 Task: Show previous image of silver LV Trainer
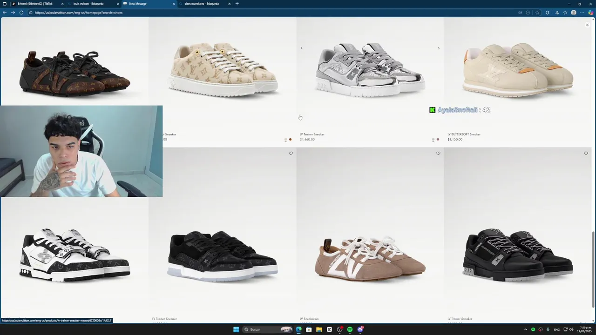point(301,48)
